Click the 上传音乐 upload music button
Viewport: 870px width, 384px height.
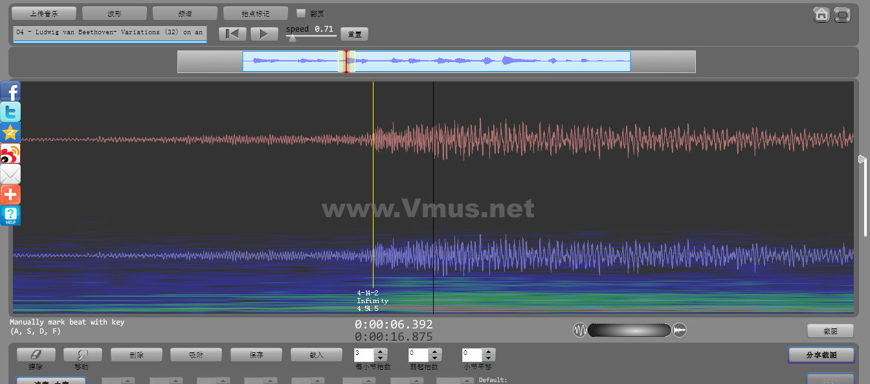pyautogui.click(x=43, y=13)
